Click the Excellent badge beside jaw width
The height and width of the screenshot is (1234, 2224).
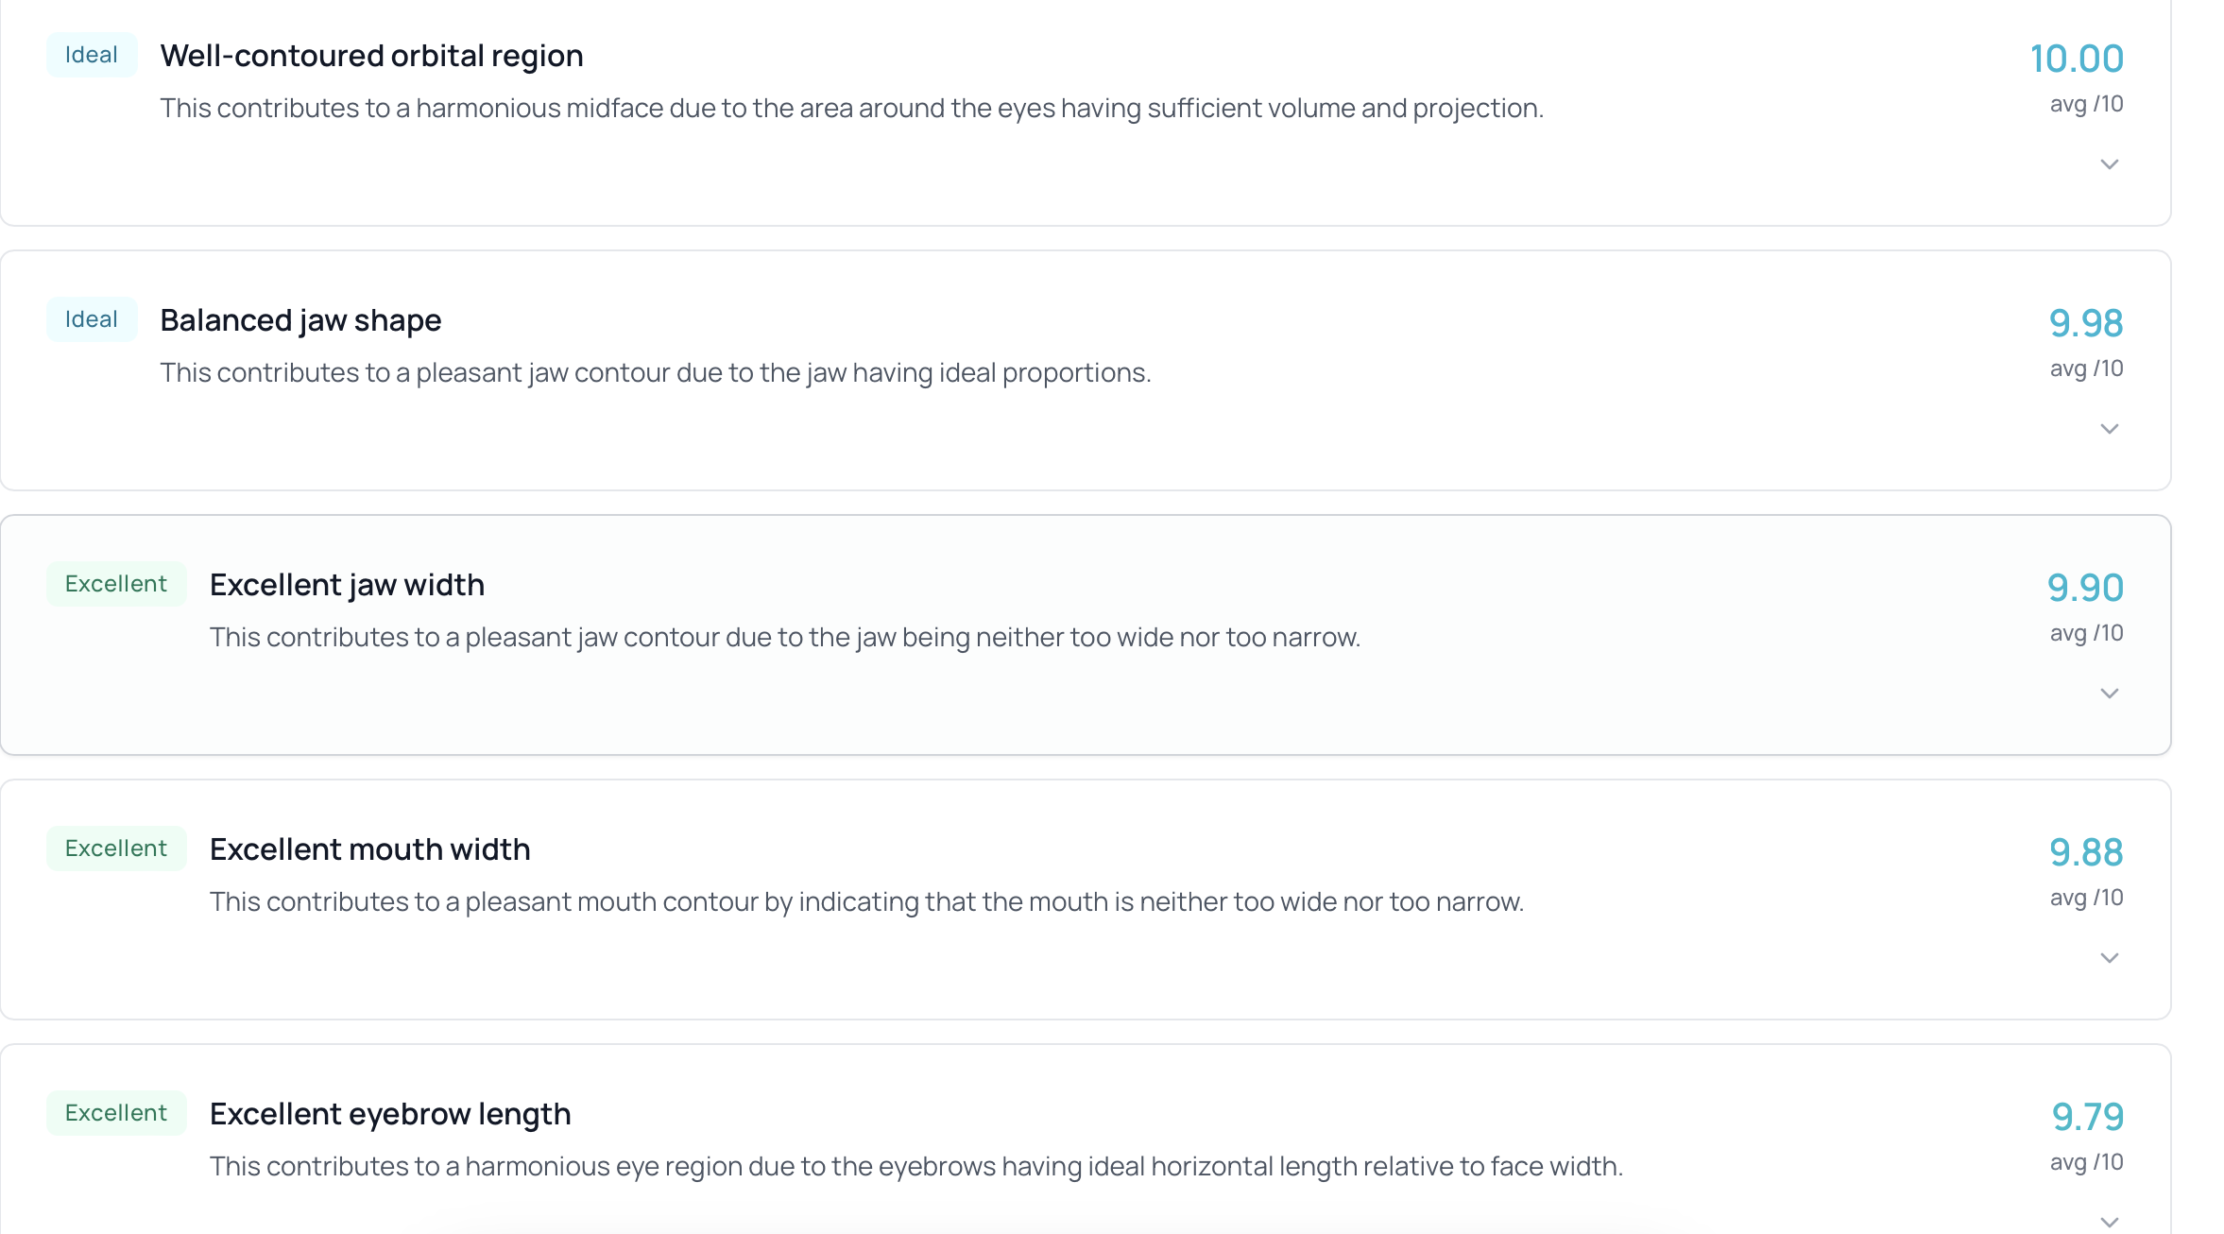tap(116, 584)
